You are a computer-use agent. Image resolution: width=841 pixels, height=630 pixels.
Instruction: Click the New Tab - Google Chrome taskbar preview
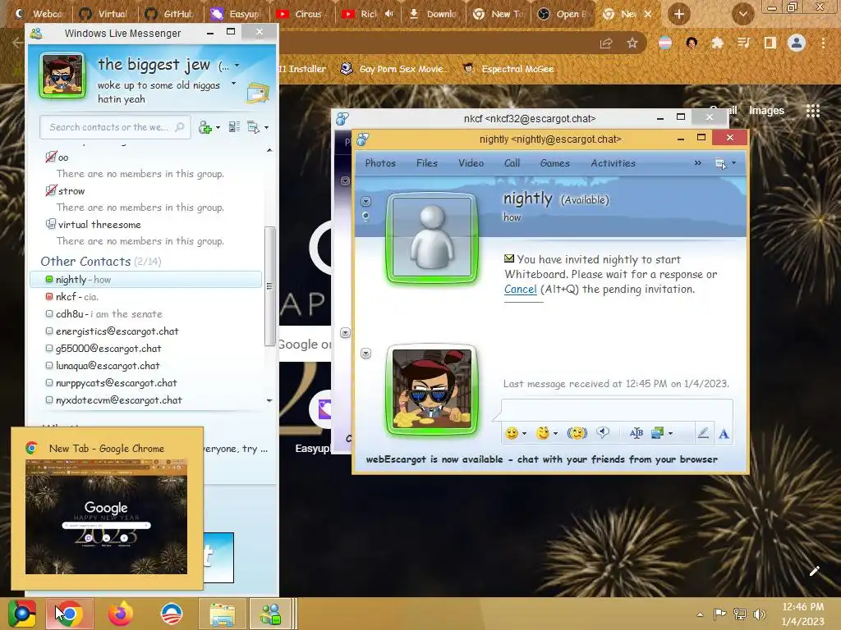pyautogui.click(x=107, y=509)
